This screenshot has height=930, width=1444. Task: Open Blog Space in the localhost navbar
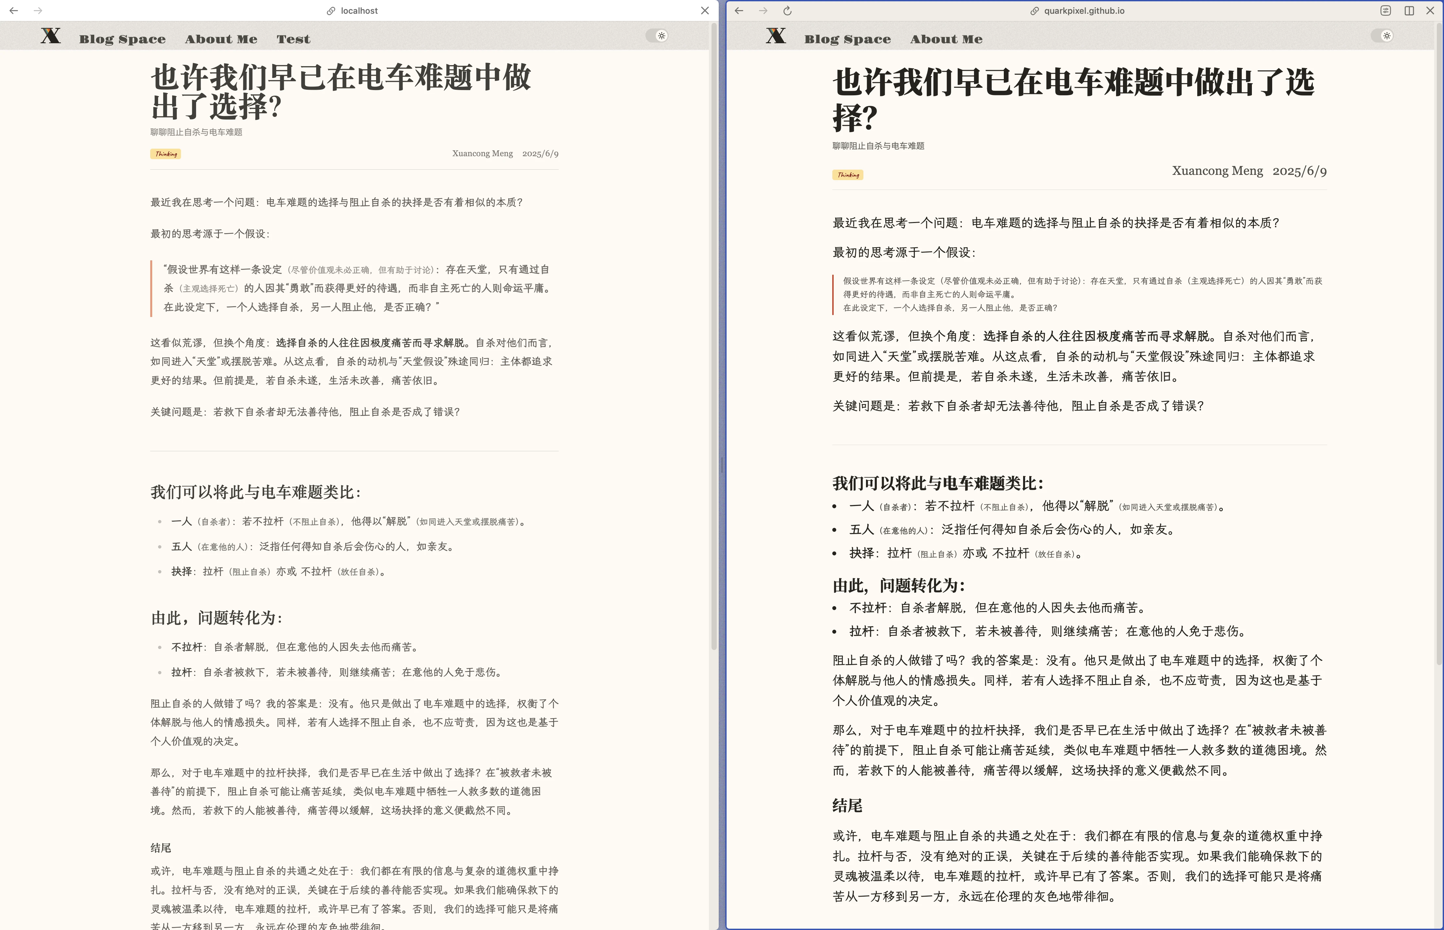pyautogui.click(x=122, y=39)
